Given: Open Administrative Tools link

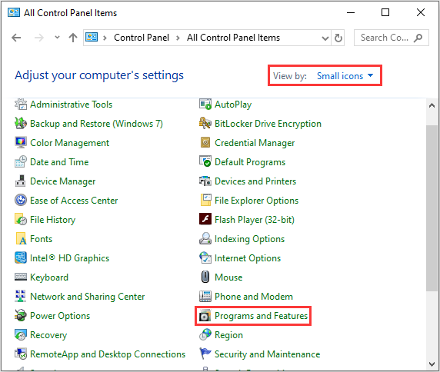Looking at the screenshot, I should click(72, 105).
